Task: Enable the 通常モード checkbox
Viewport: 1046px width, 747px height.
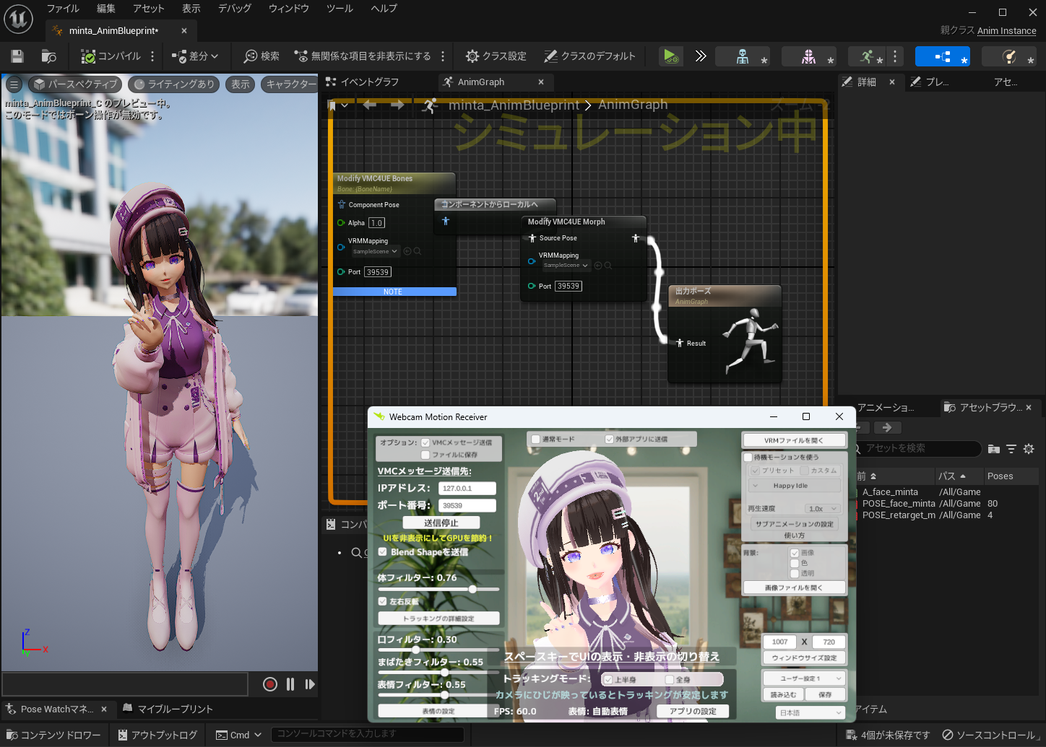Action: click(x=535, y=439)
